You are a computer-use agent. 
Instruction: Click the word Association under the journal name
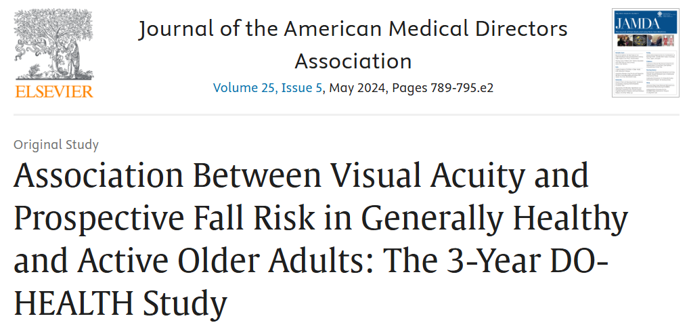[353, 62]
